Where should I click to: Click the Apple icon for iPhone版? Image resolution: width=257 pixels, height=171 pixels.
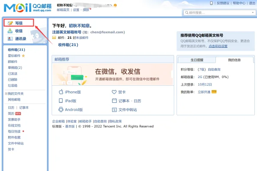tap(61, 92)
